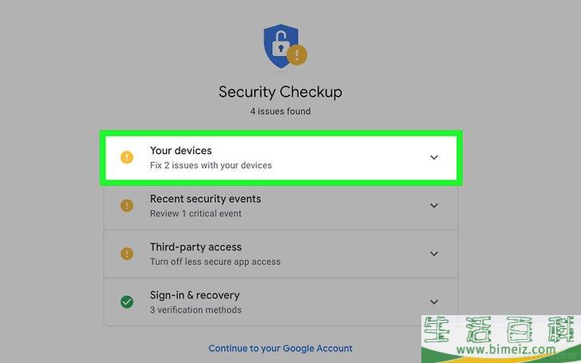Click the bimeiz.com watermark logo

pyautogui.click(x=501, y=338)
